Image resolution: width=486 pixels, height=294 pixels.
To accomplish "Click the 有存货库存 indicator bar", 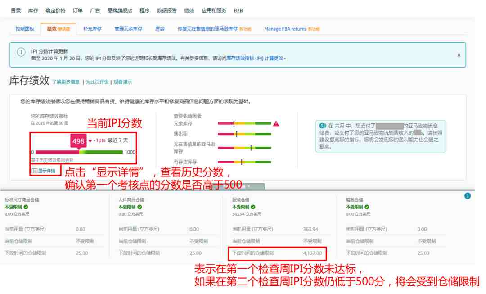I will (x=244, y=162).
